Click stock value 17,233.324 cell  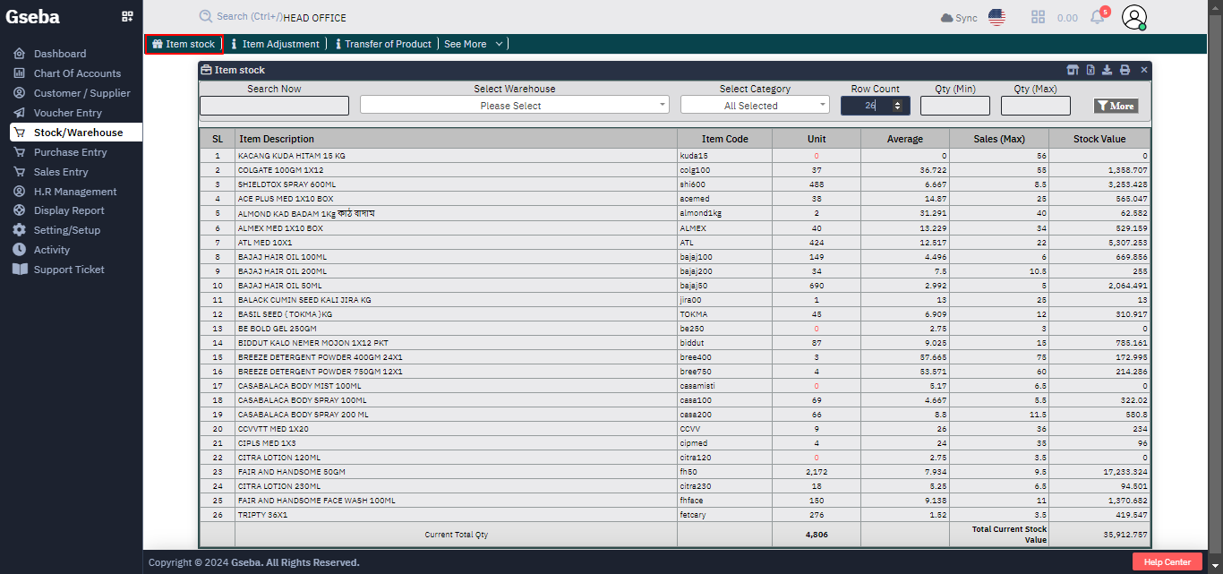pyautogui.click(x=1099, y=472)
